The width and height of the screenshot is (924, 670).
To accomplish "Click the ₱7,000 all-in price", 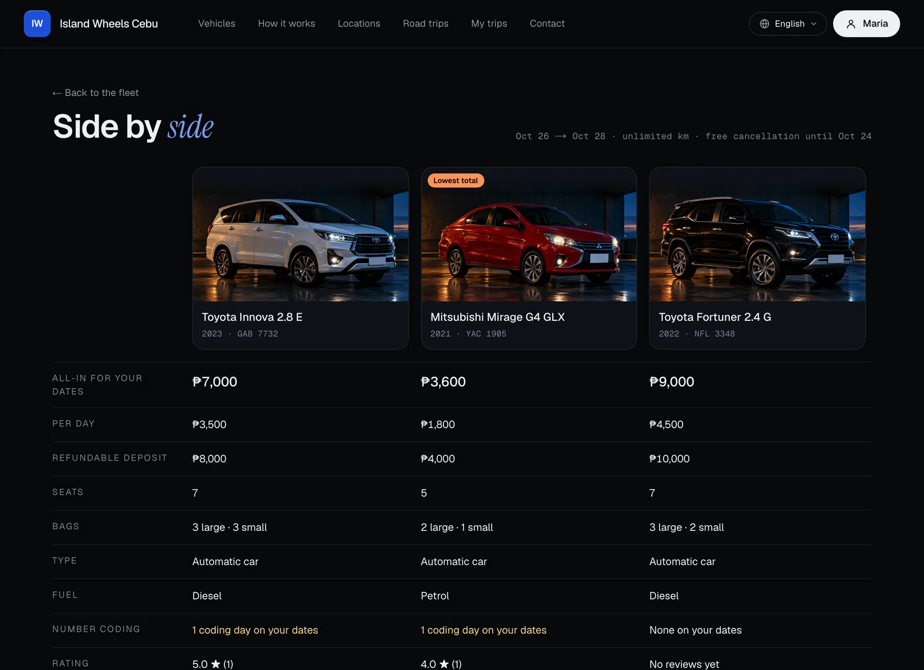I will (215, 381).
